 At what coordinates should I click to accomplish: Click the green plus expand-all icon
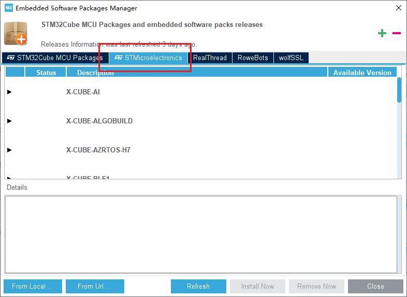coord(382,33)
